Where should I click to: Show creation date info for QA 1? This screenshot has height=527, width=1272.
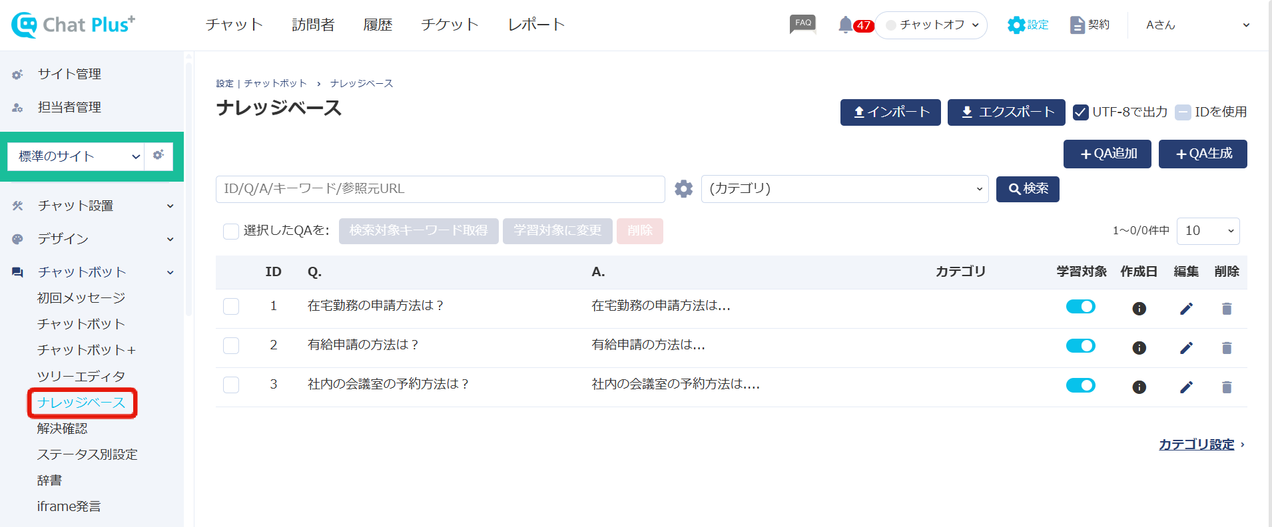[1139, 308]
